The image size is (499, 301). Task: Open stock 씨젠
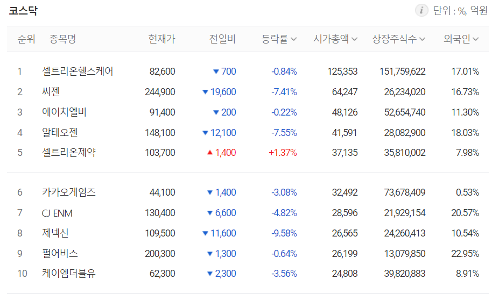51,92
